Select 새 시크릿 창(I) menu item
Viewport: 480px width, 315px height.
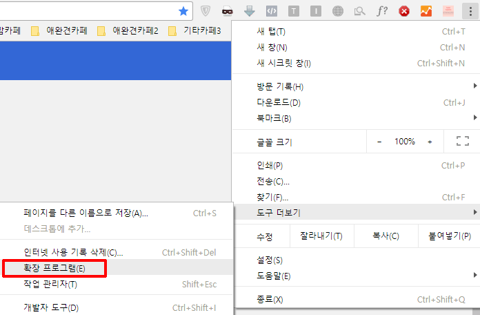(x=356, y=64)
